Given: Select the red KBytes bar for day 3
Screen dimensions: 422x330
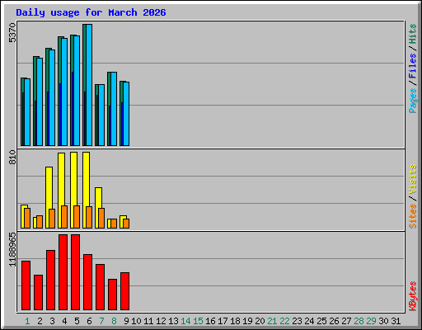Looking at the screenshot, I should [x=50, y=280].
